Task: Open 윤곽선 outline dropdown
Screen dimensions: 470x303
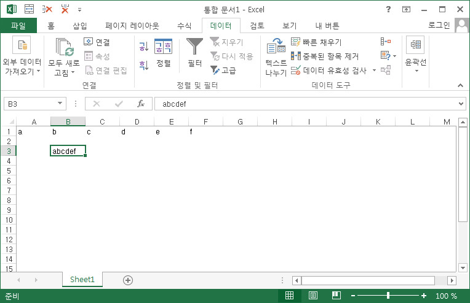Action: click(x=415, y=54)
